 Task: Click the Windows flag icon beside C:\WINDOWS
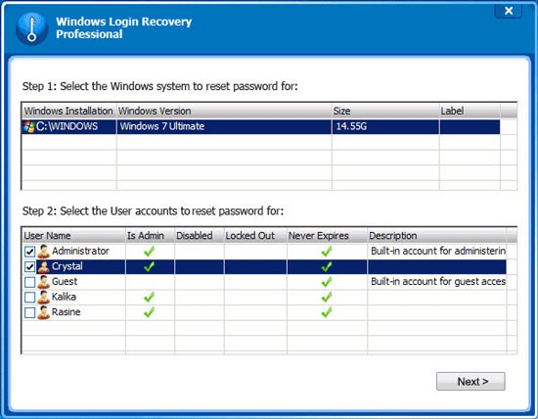pos(28,126)
